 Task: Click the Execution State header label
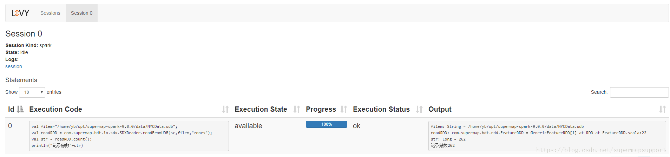click(x=261, y=109)
